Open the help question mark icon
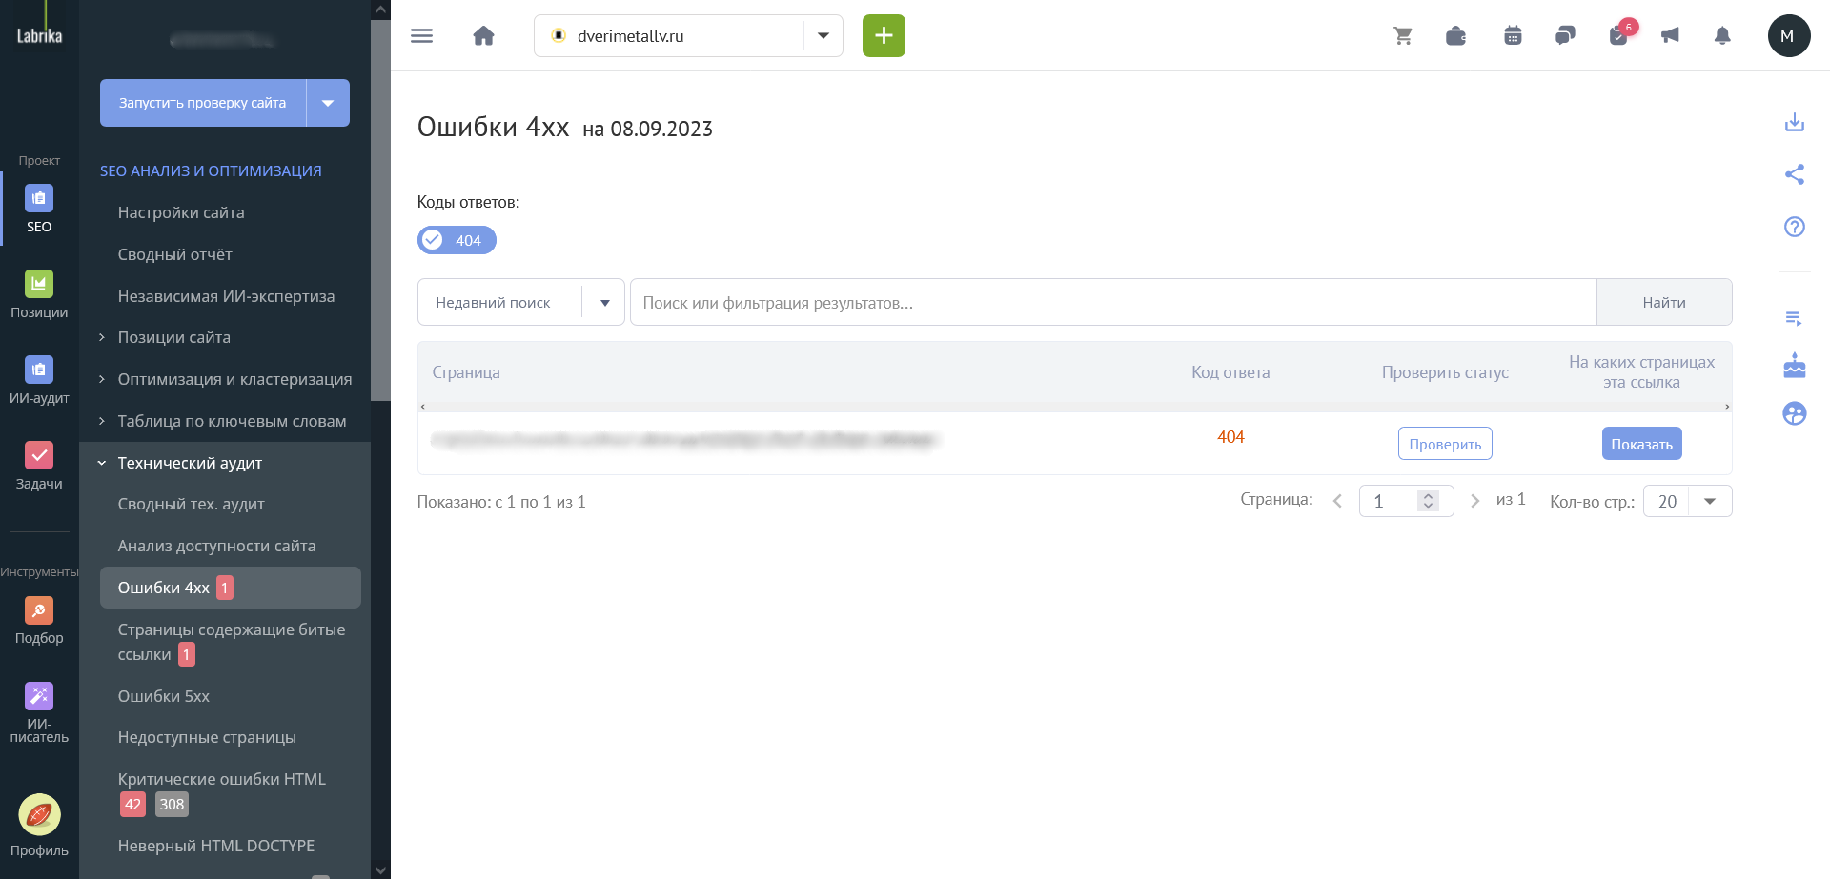The image size is (1830, 879). [1795, 227]
